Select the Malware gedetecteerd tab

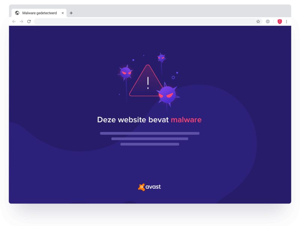coord(39,13)
